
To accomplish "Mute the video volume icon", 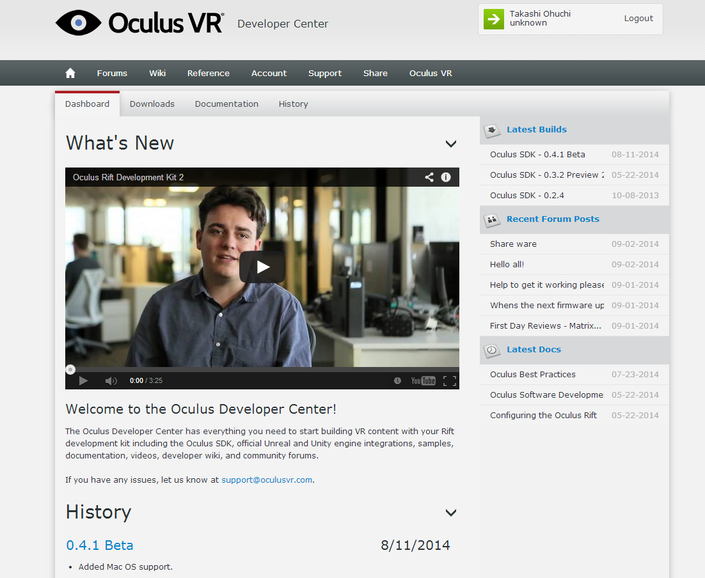I will 111,380.
